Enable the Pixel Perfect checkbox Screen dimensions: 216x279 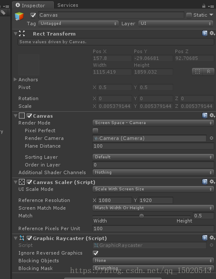point(95,131)
